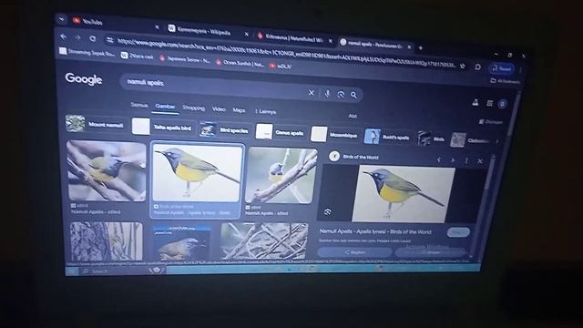Open the Ocean Sunfish bookmark

tap(240, 63)
